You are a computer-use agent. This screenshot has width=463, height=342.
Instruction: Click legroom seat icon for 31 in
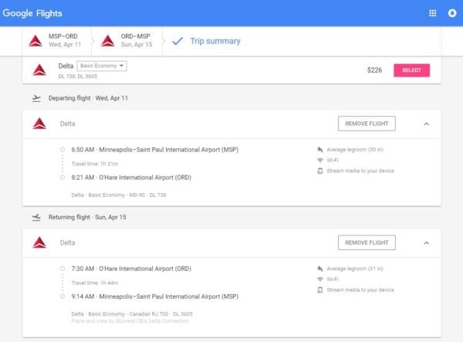(x=320, y=269)
